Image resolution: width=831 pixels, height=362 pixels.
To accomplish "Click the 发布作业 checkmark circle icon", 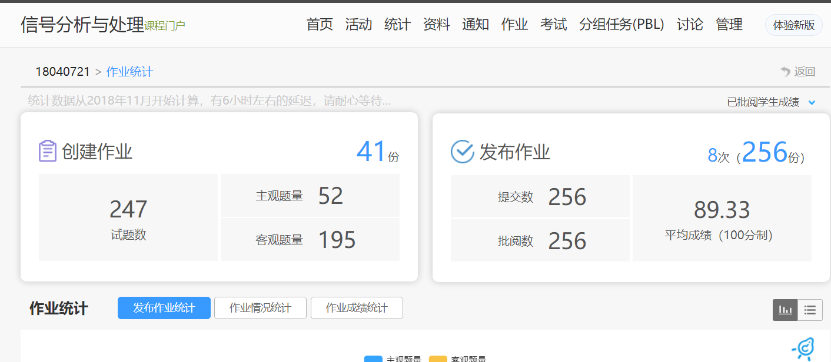I will [x=462, y=151].
